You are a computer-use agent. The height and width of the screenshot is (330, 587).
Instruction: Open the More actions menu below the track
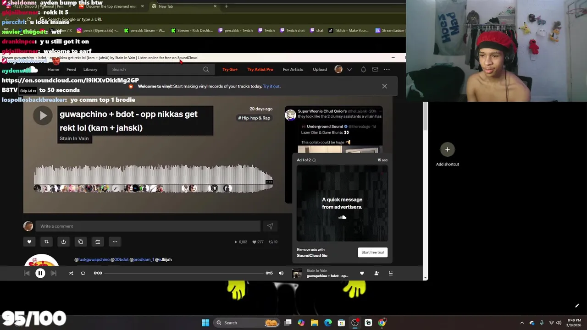(115, 242)
